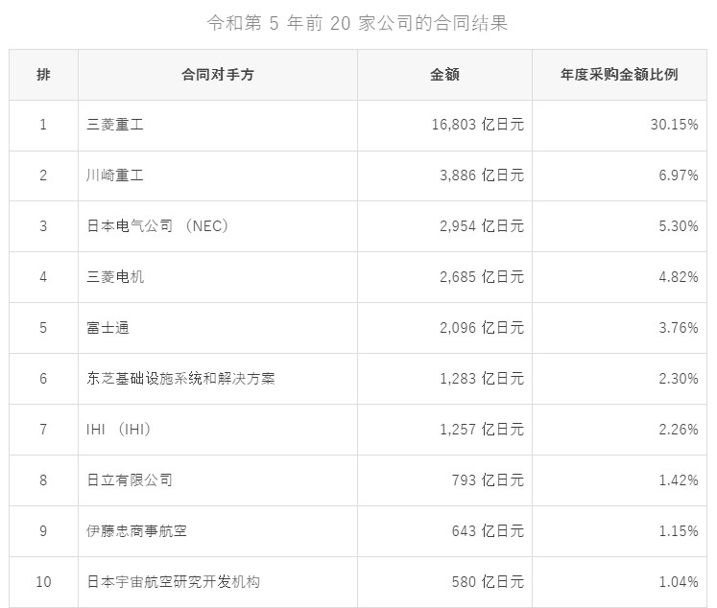717x608 pixels.
Task: Click the amount '580 亿日元'
Action: coord(488,582)
